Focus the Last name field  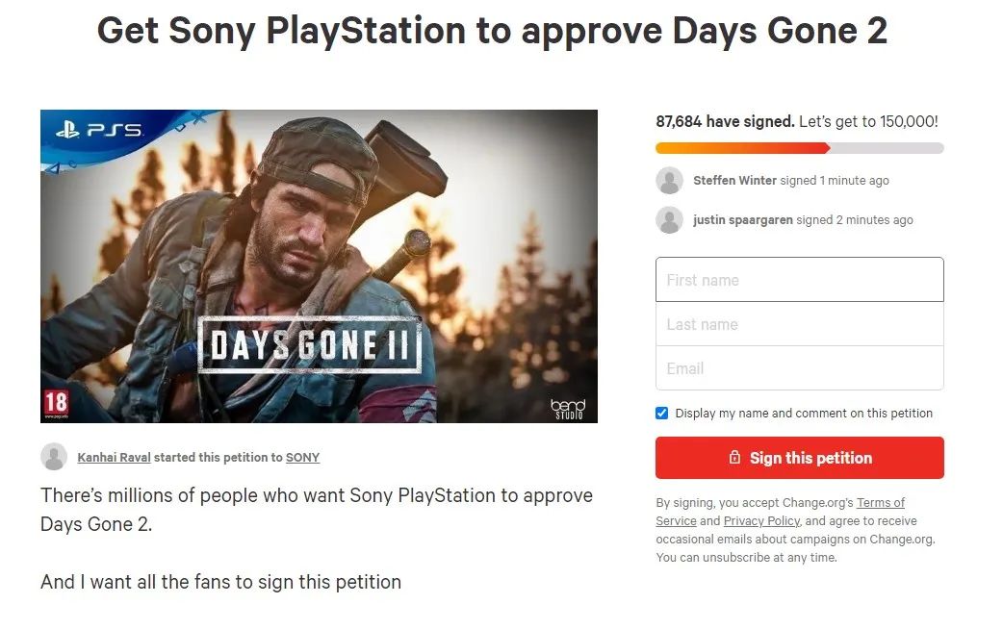pyautogui.click(x=799, y=324)
